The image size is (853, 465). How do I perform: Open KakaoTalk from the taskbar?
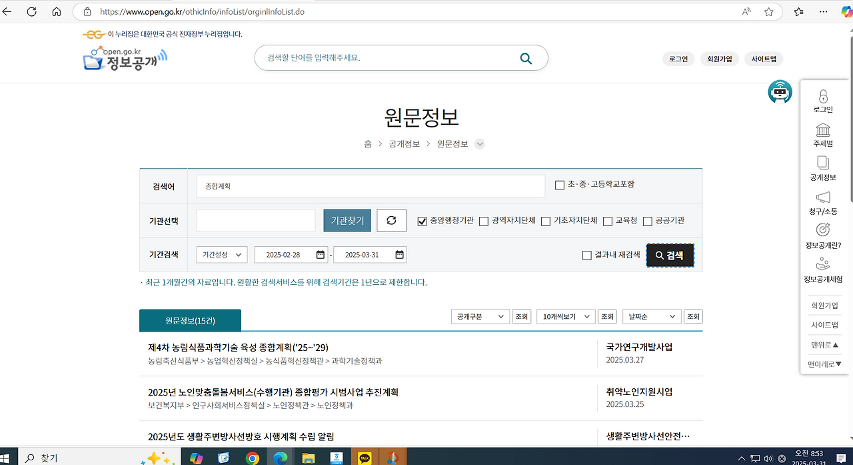click(x=365, y=458)
